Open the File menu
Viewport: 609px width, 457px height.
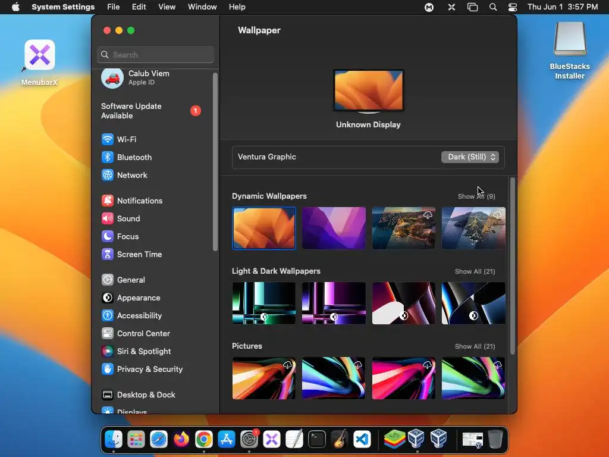[x=114, y=7]
